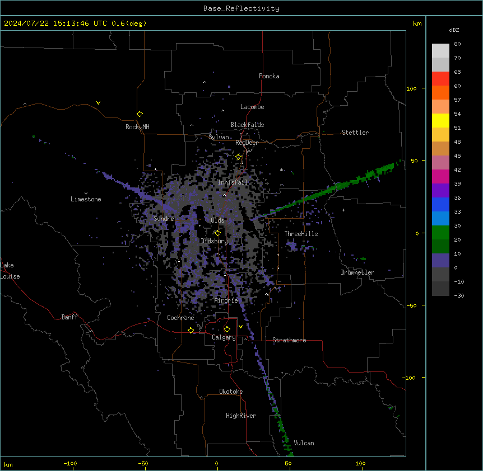483x471 pixels.
Task: Click the Didsbury town label
Action: [215, 241]
